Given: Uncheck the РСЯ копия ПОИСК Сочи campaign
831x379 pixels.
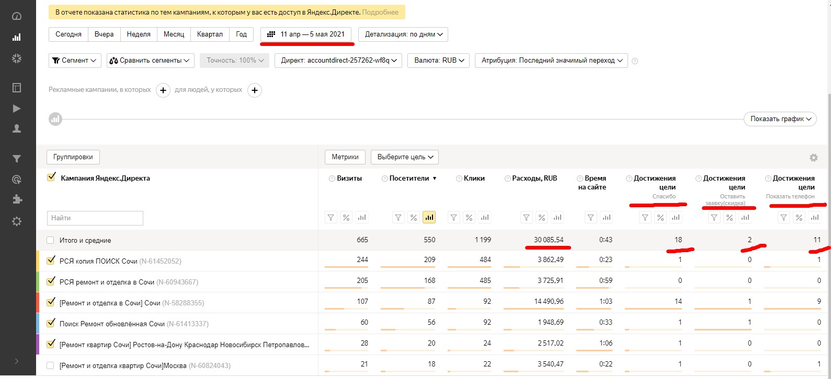Looking at the screenshot, I should [x=51, y=260].
